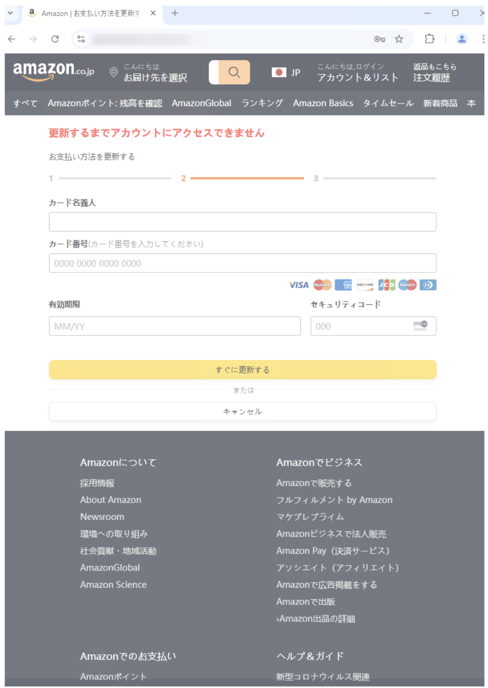This screenshot has height=688, width=488.
Task: Open フルフィルメント by Amazon link
Action: coord(334,500)
